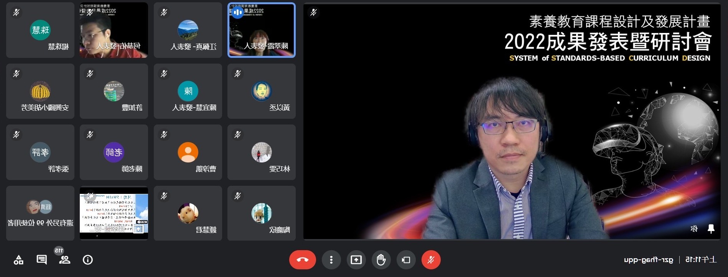Toggle the camera button in the control bar
The image size is (728, 277).
[406, 260]
